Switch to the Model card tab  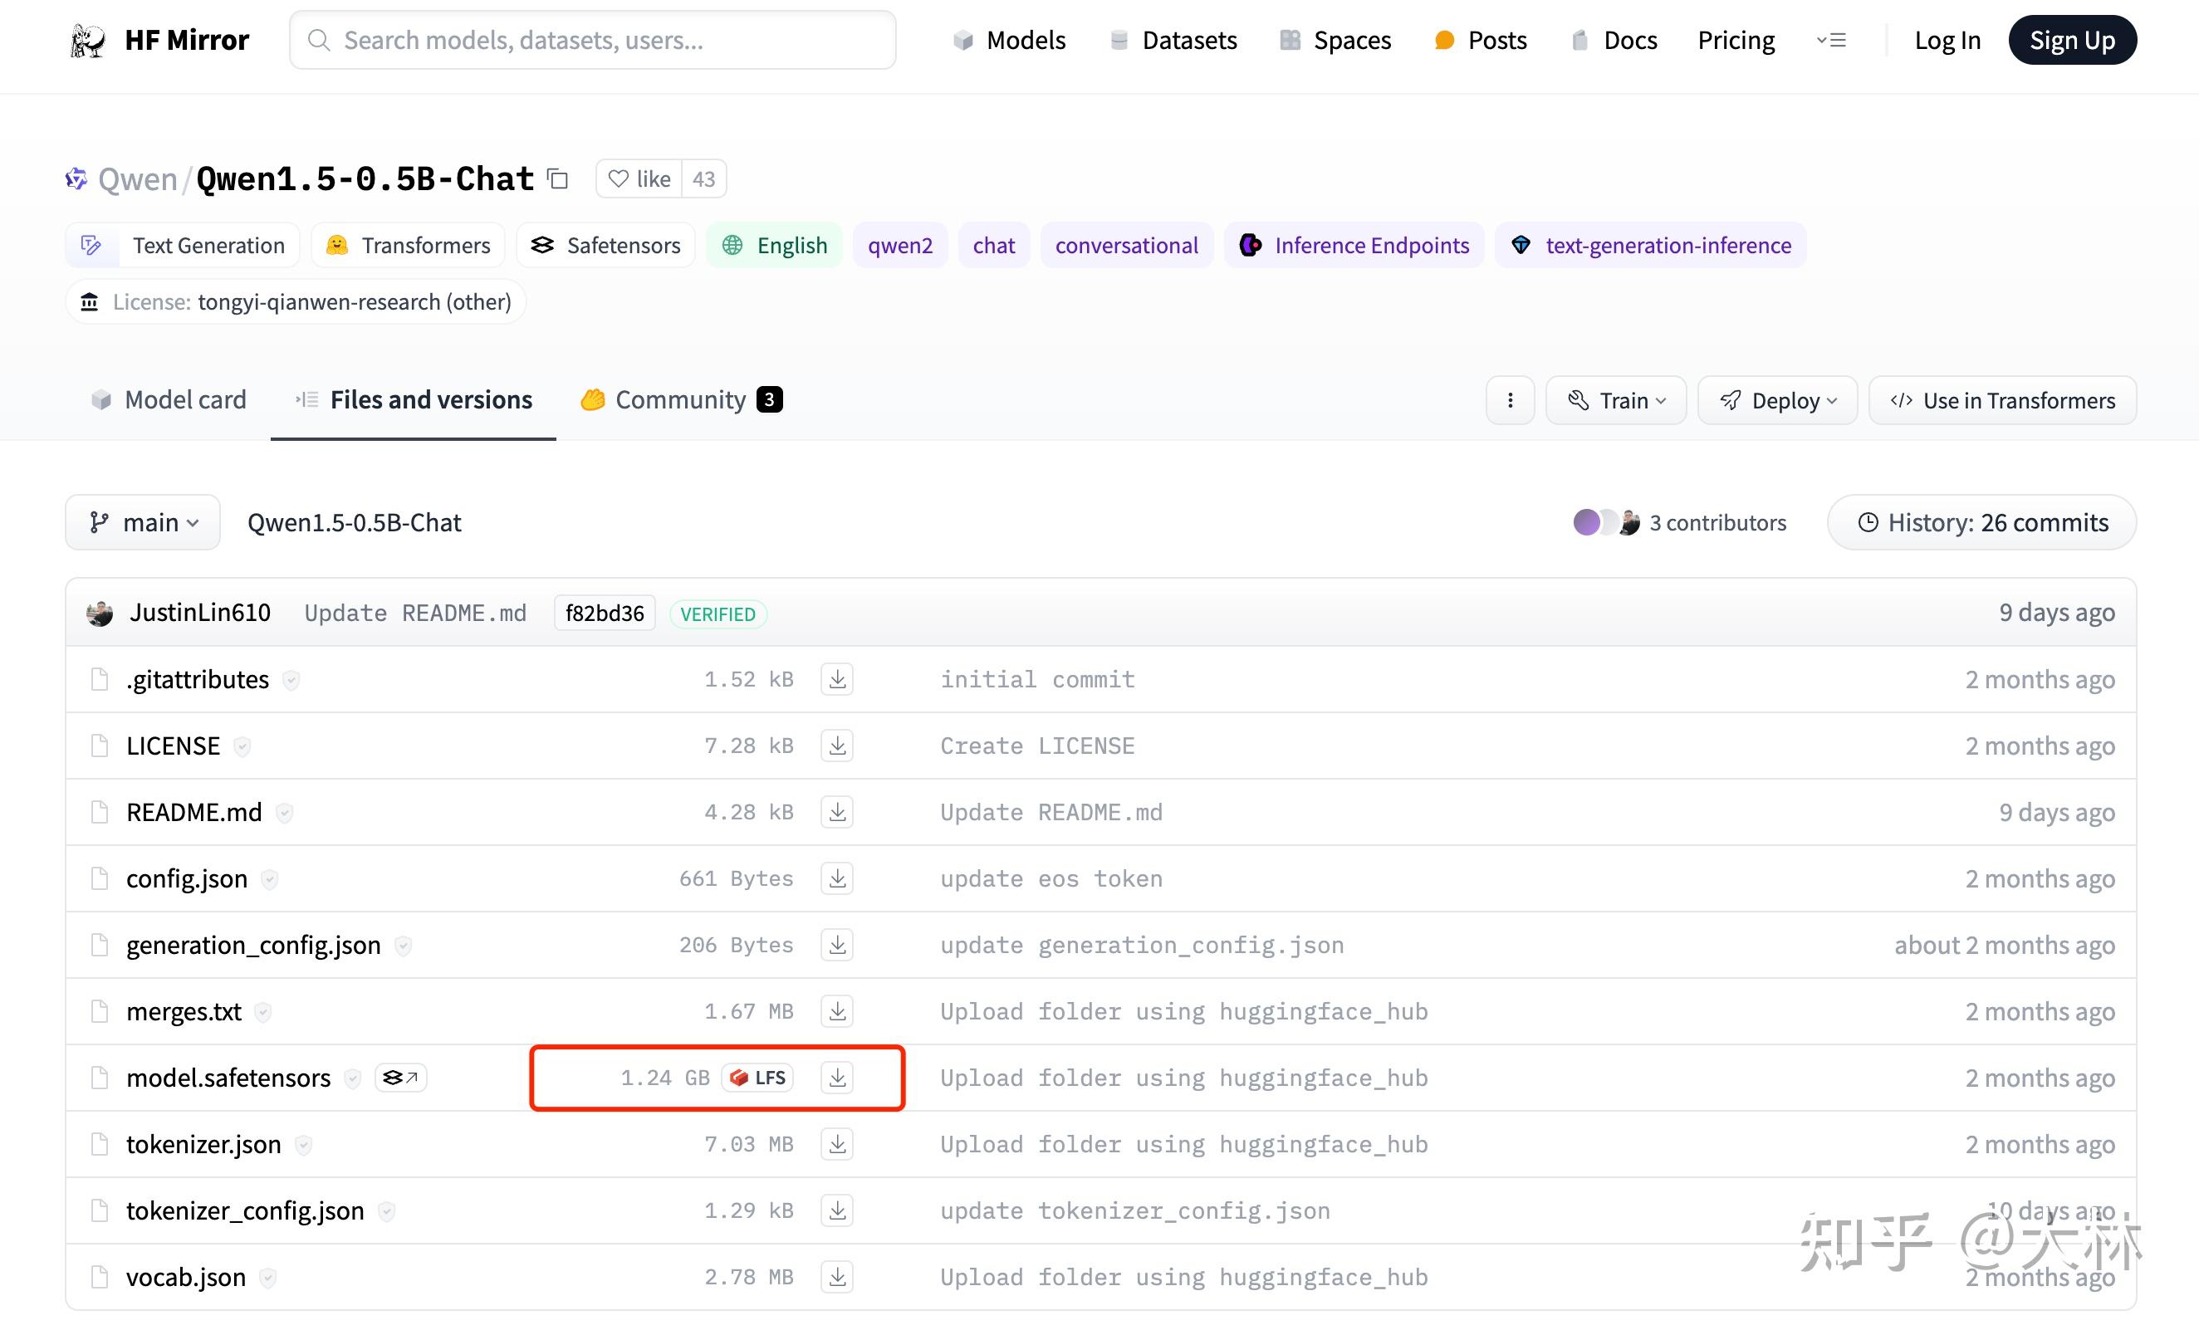(x=169, y=399)
